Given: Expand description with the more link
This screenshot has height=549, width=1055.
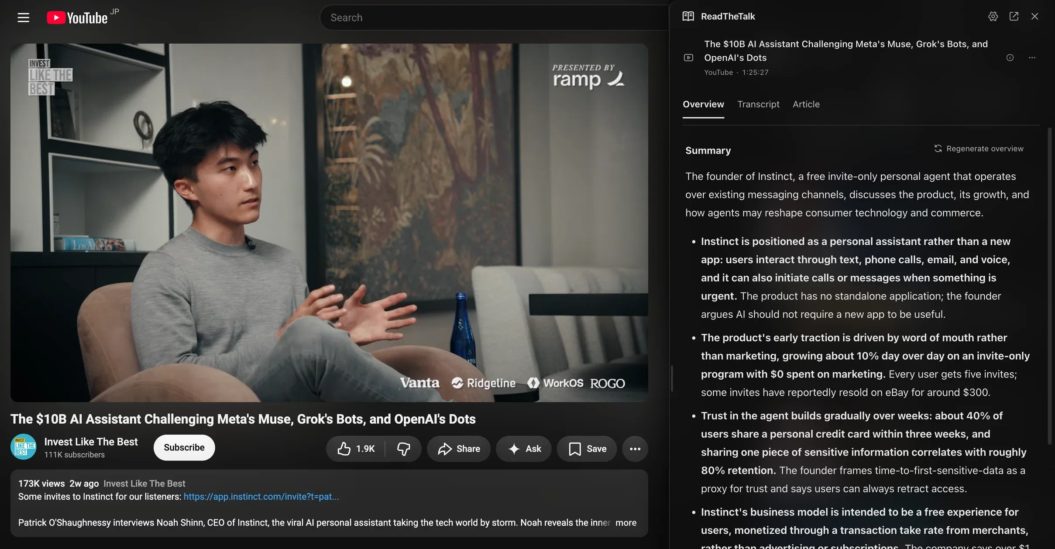Looking at the screenshot, I should click(626, 522).
